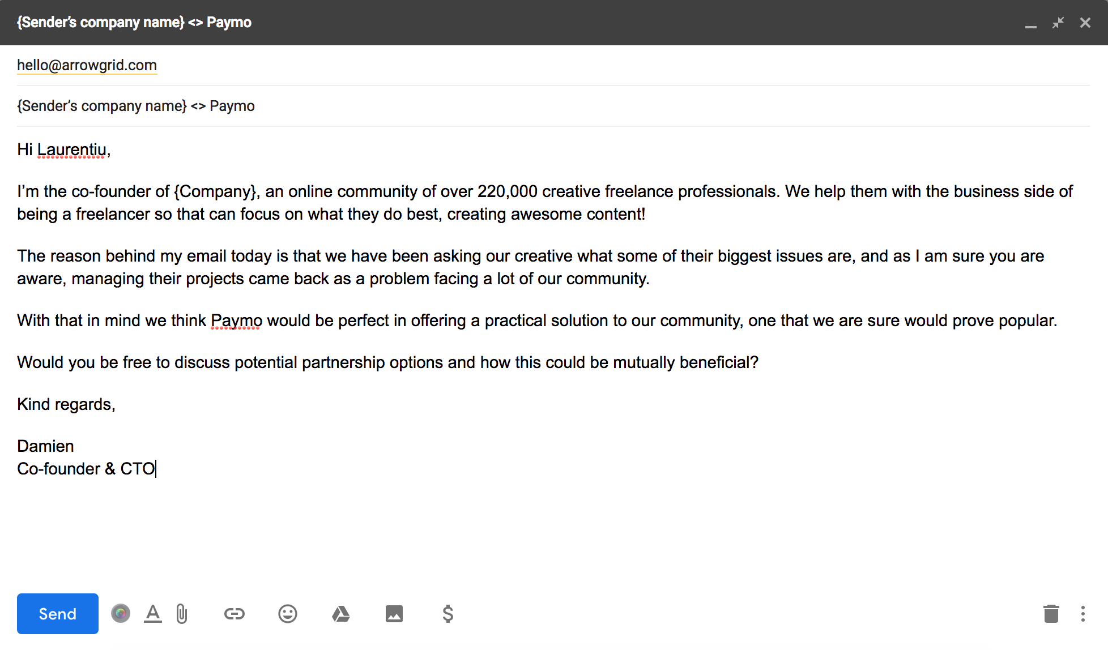Discard draft with the trash icon
The width and height of the screenshot is (1108, 650).
(1051, 614)
